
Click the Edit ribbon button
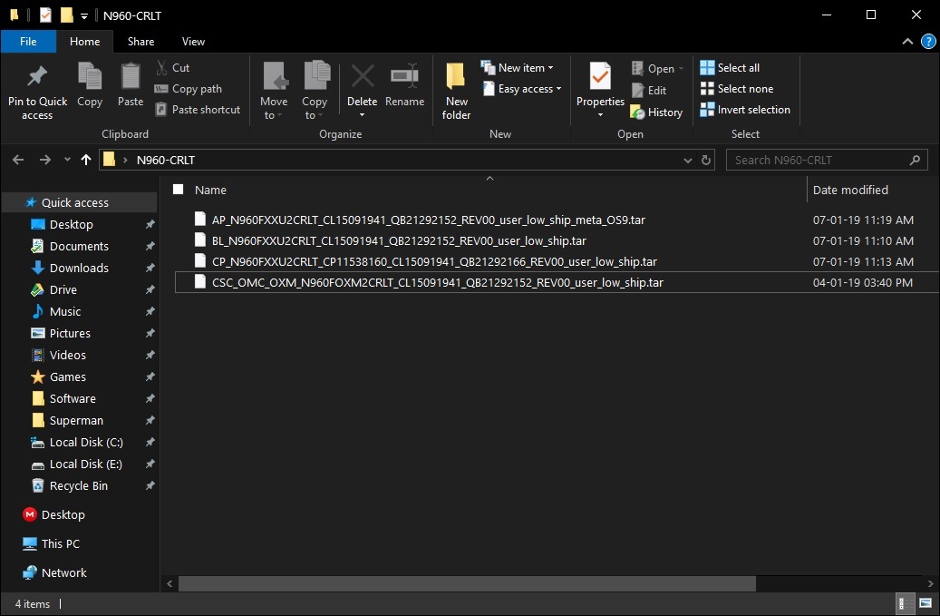pos(649,91)
